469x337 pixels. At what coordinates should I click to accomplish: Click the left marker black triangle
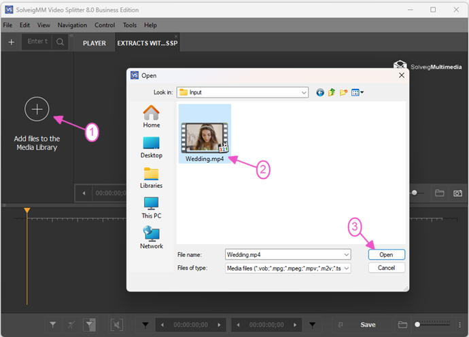tap(145, 325)
